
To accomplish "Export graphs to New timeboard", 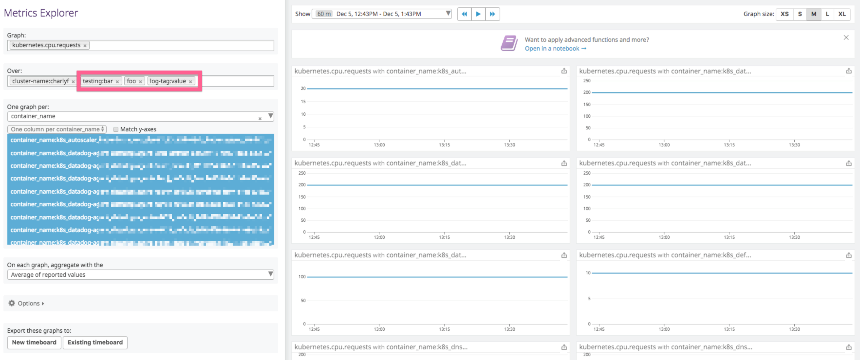I will point(34,342).
